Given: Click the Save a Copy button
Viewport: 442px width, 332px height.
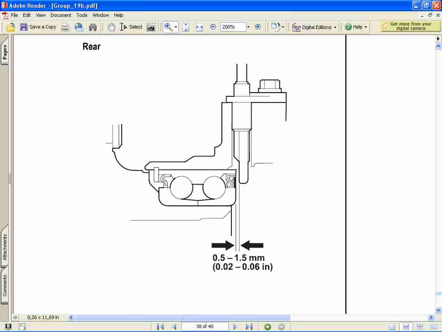Looking at the screenshot, I should click(x=38, y=27).
